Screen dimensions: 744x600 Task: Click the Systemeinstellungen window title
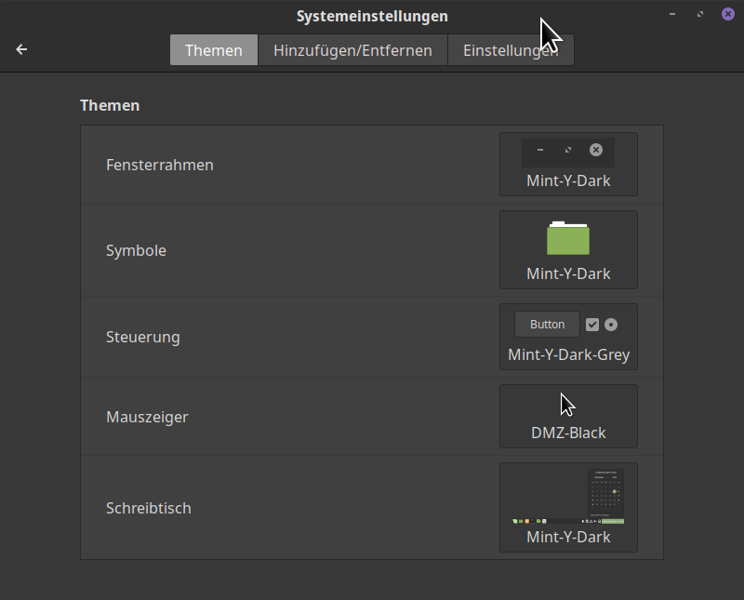click(372, 16)
